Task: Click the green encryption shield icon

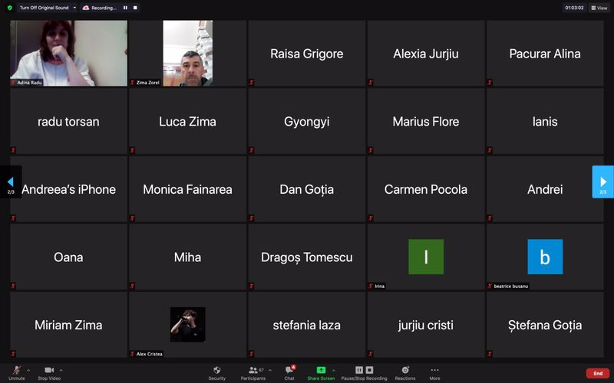Action: 9,8
